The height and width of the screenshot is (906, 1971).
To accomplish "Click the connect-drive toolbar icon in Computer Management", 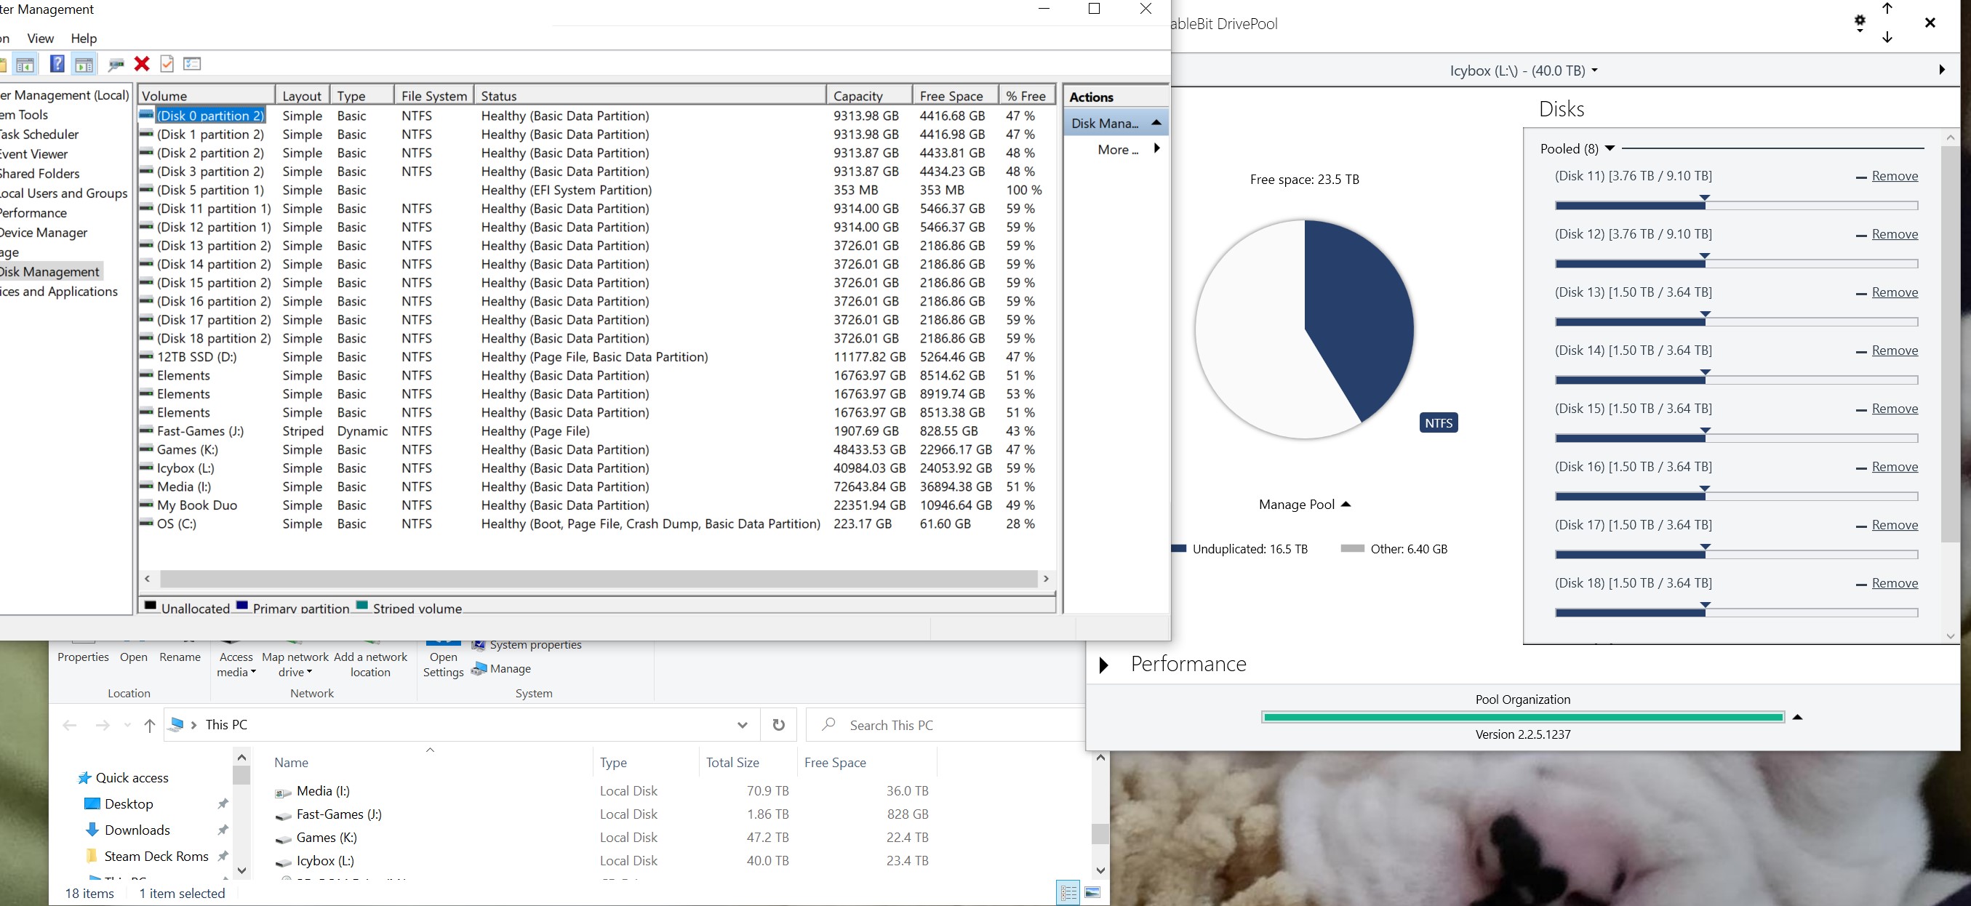I will [x=116, y=64].
